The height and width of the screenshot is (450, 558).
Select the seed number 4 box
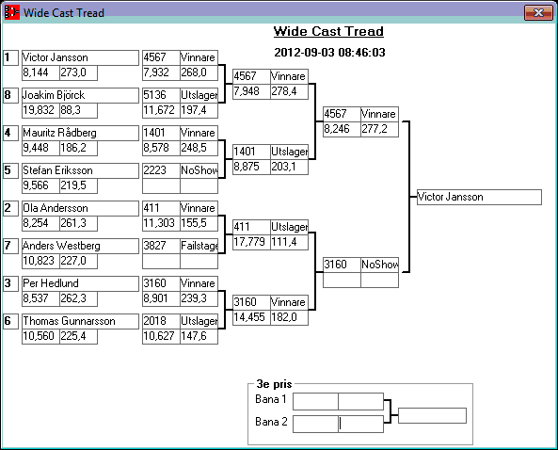[x=10, y=133]
